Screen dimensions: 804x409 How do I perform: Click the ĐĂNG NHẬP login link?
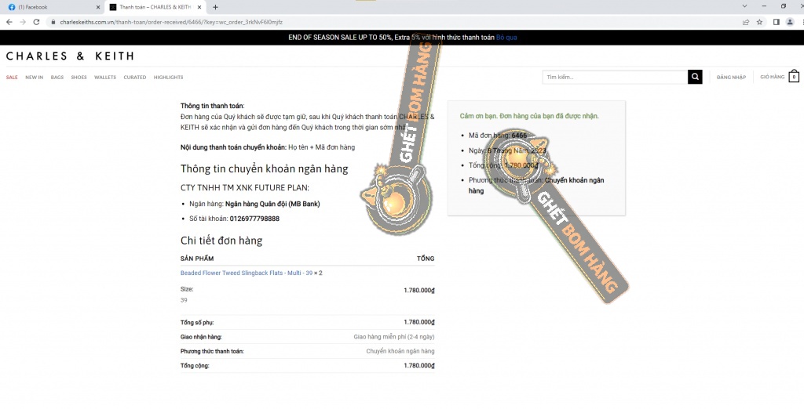click(x=731, y=78)
